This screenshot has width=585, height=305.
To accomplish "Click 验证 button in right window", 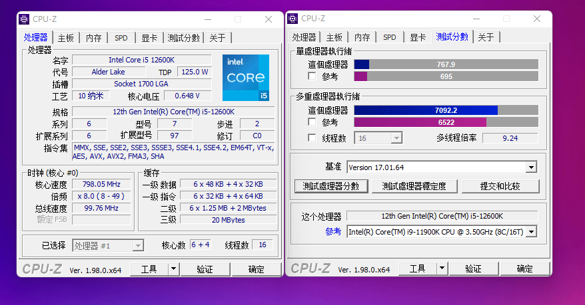I will pyautogui.click(x=474, y=268).
